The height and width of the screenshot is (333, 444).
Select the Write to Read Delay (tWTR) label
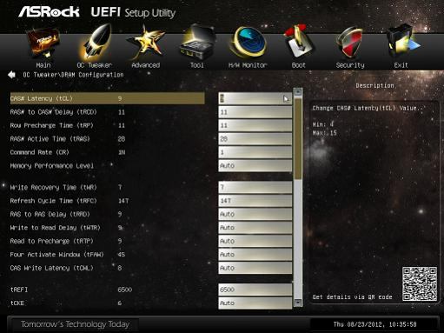(x=55, y=228)
